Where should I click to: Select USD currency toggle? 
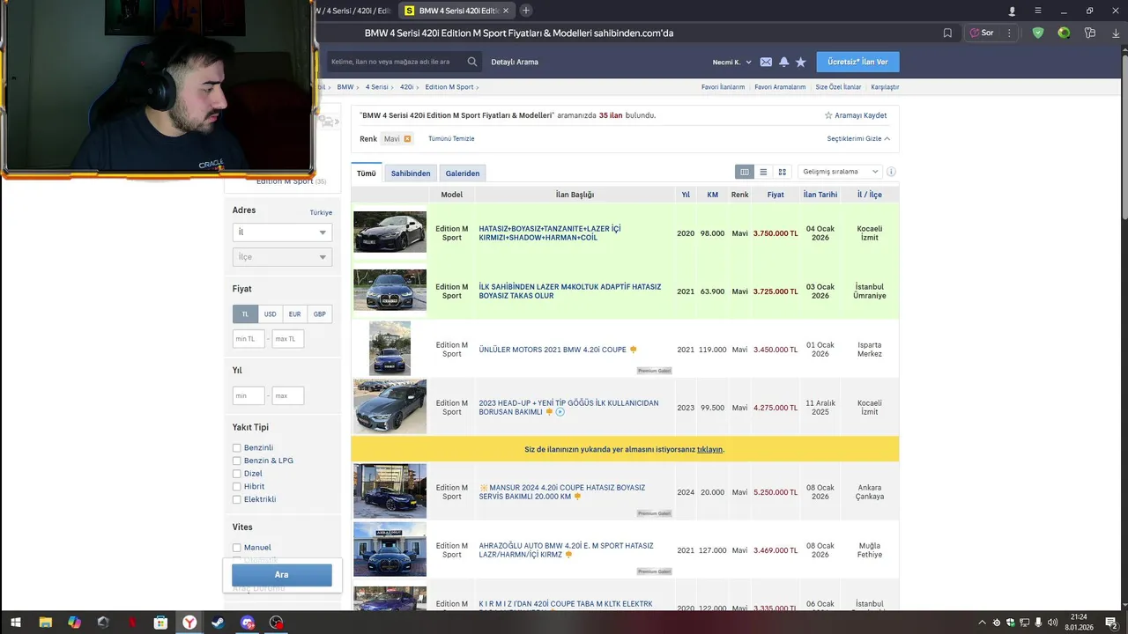pos(271,313)
